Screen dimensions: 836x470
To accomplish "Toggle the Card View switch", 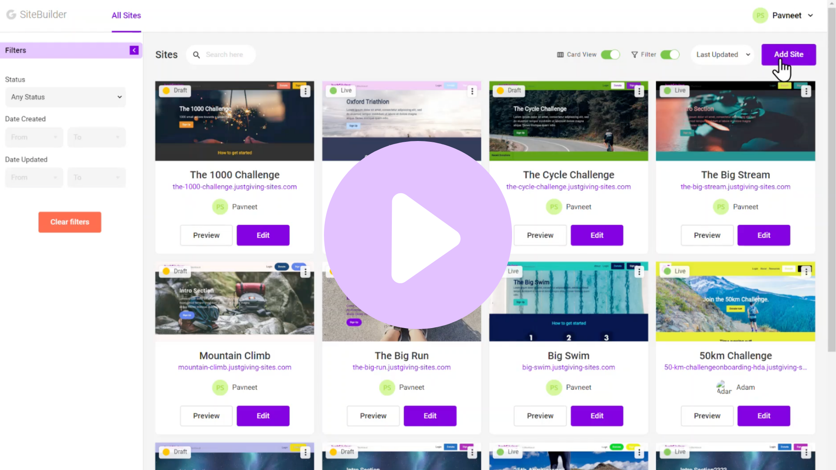I will (x=610, y=55).
